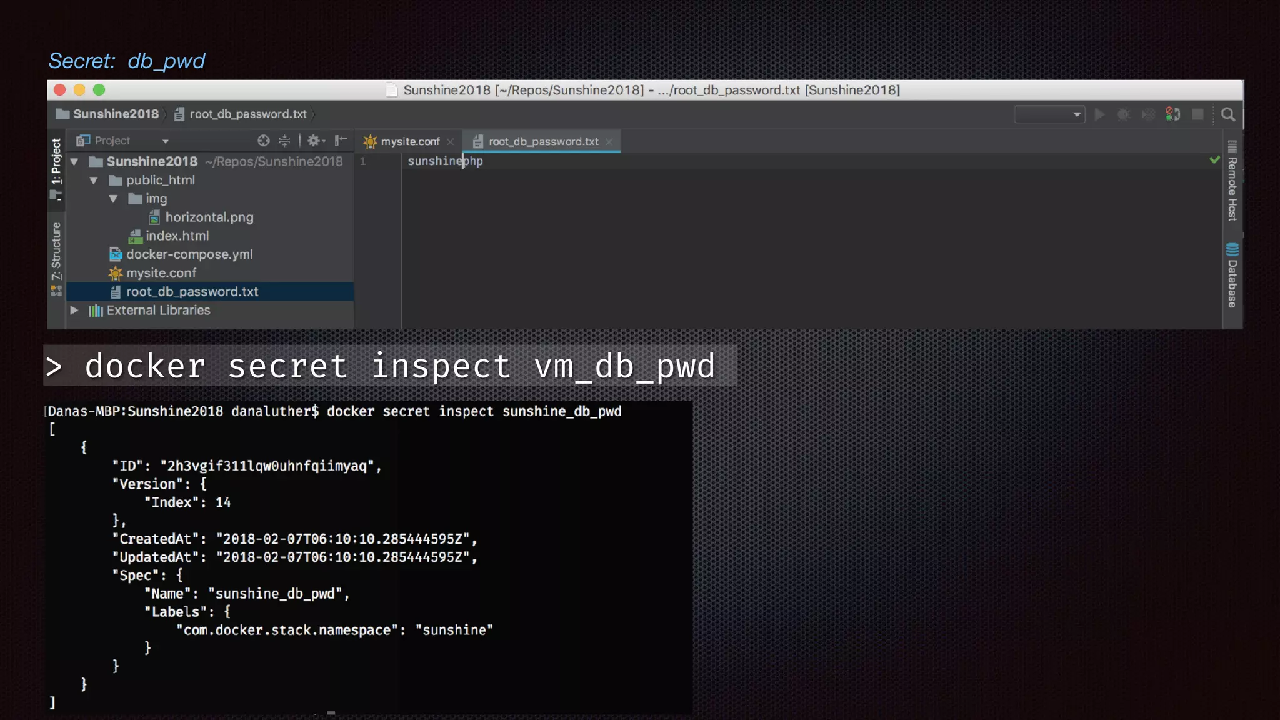Click the index.html file icon
The height and width of the screenshot is (720, 1280).
[135, 236]
